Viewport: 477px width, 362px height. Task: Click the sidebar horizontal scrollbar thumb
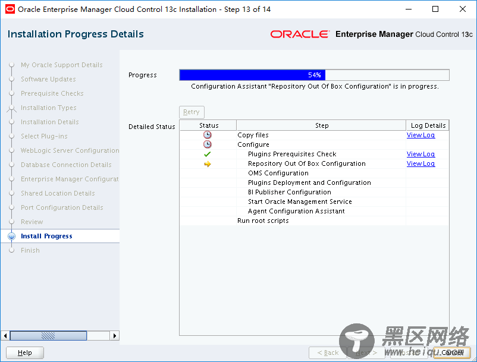[48, 336]
